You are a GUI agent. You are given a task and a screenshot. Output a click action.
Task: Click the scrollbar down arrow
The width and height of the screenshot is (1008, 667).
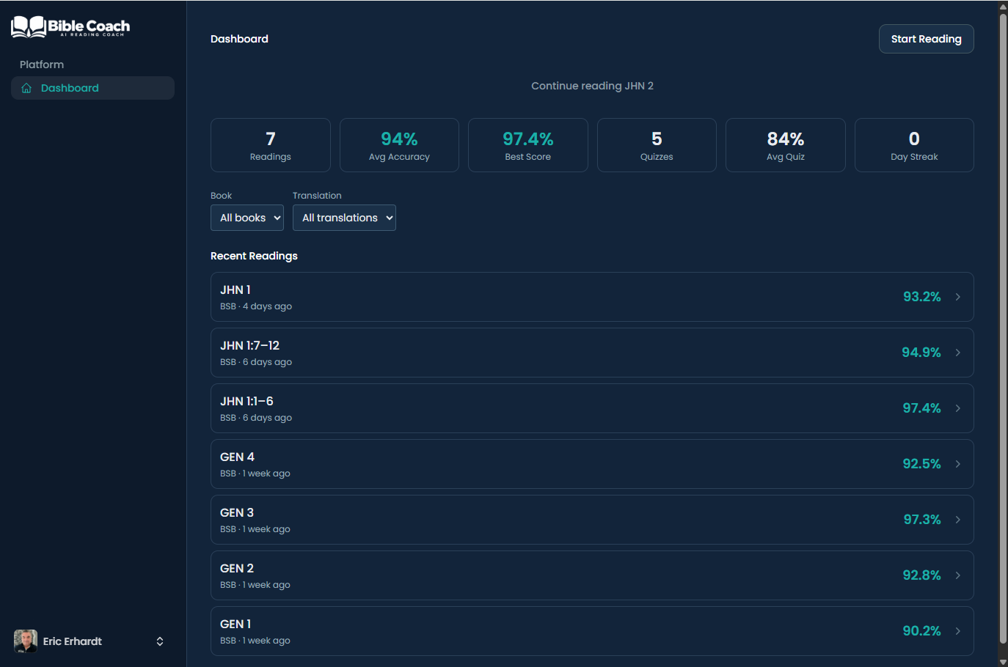click(1003, 662)
